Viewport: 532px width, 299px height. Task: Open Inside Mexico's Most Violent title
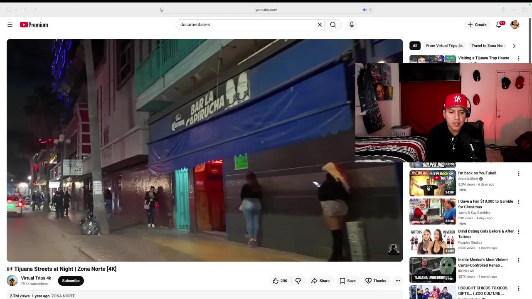(x=483, y=262)
